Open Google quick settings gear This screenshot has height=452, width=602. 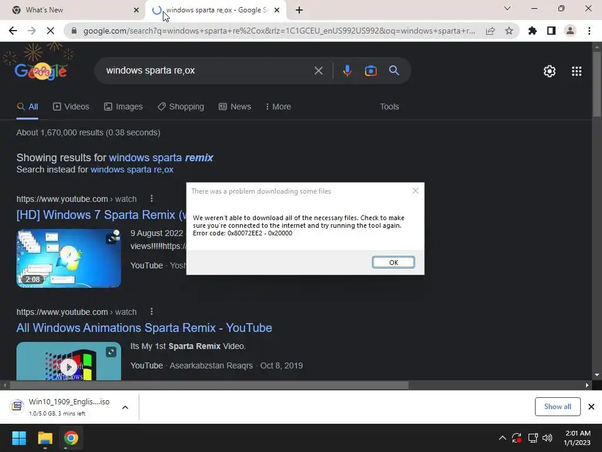(x=550, y=71)
